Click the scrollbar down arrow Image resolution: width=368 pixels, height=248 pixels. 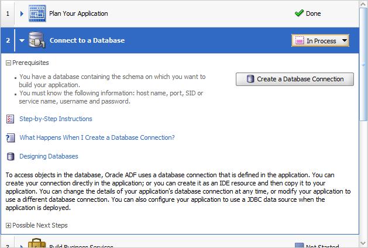363,243
